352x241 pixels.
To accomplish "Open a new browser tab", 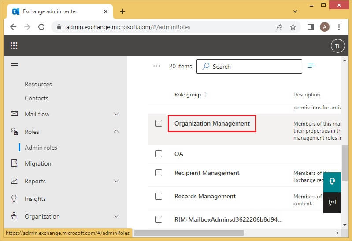I will [122, 11].
